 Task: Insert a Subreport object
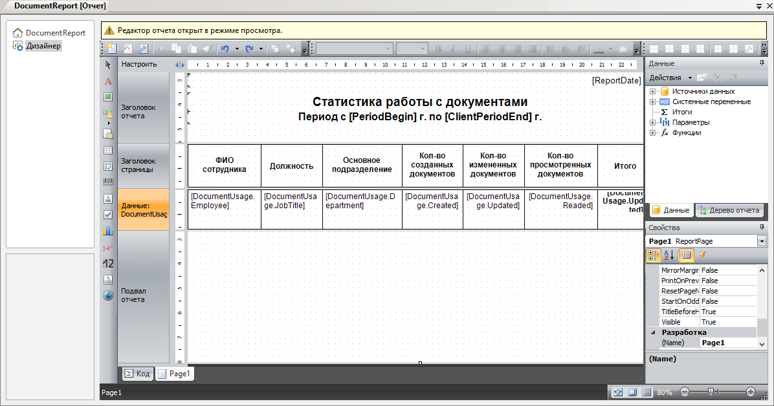coord(108,134)
